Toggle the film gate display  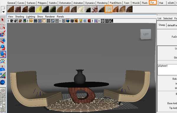click(x=35, y=21)
